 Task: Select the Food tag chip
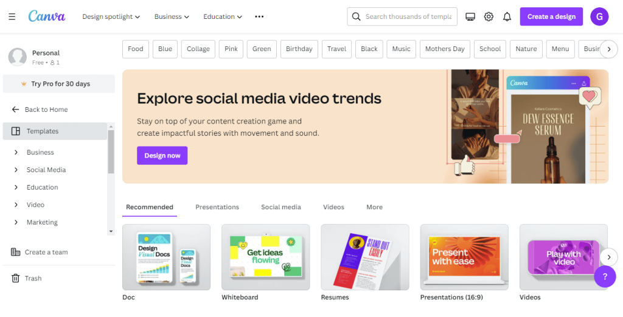pyautogui.click(x=136, y=49)
